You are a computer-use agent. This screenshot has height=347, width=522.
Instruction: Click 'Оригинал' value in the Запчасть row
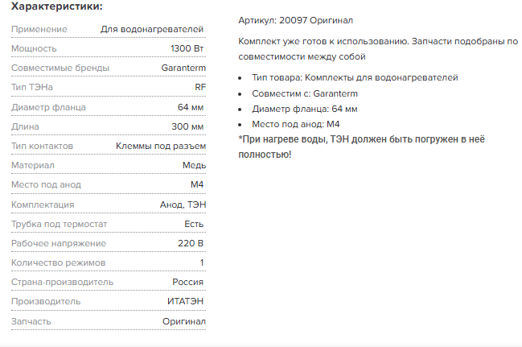tap(184, 321)
